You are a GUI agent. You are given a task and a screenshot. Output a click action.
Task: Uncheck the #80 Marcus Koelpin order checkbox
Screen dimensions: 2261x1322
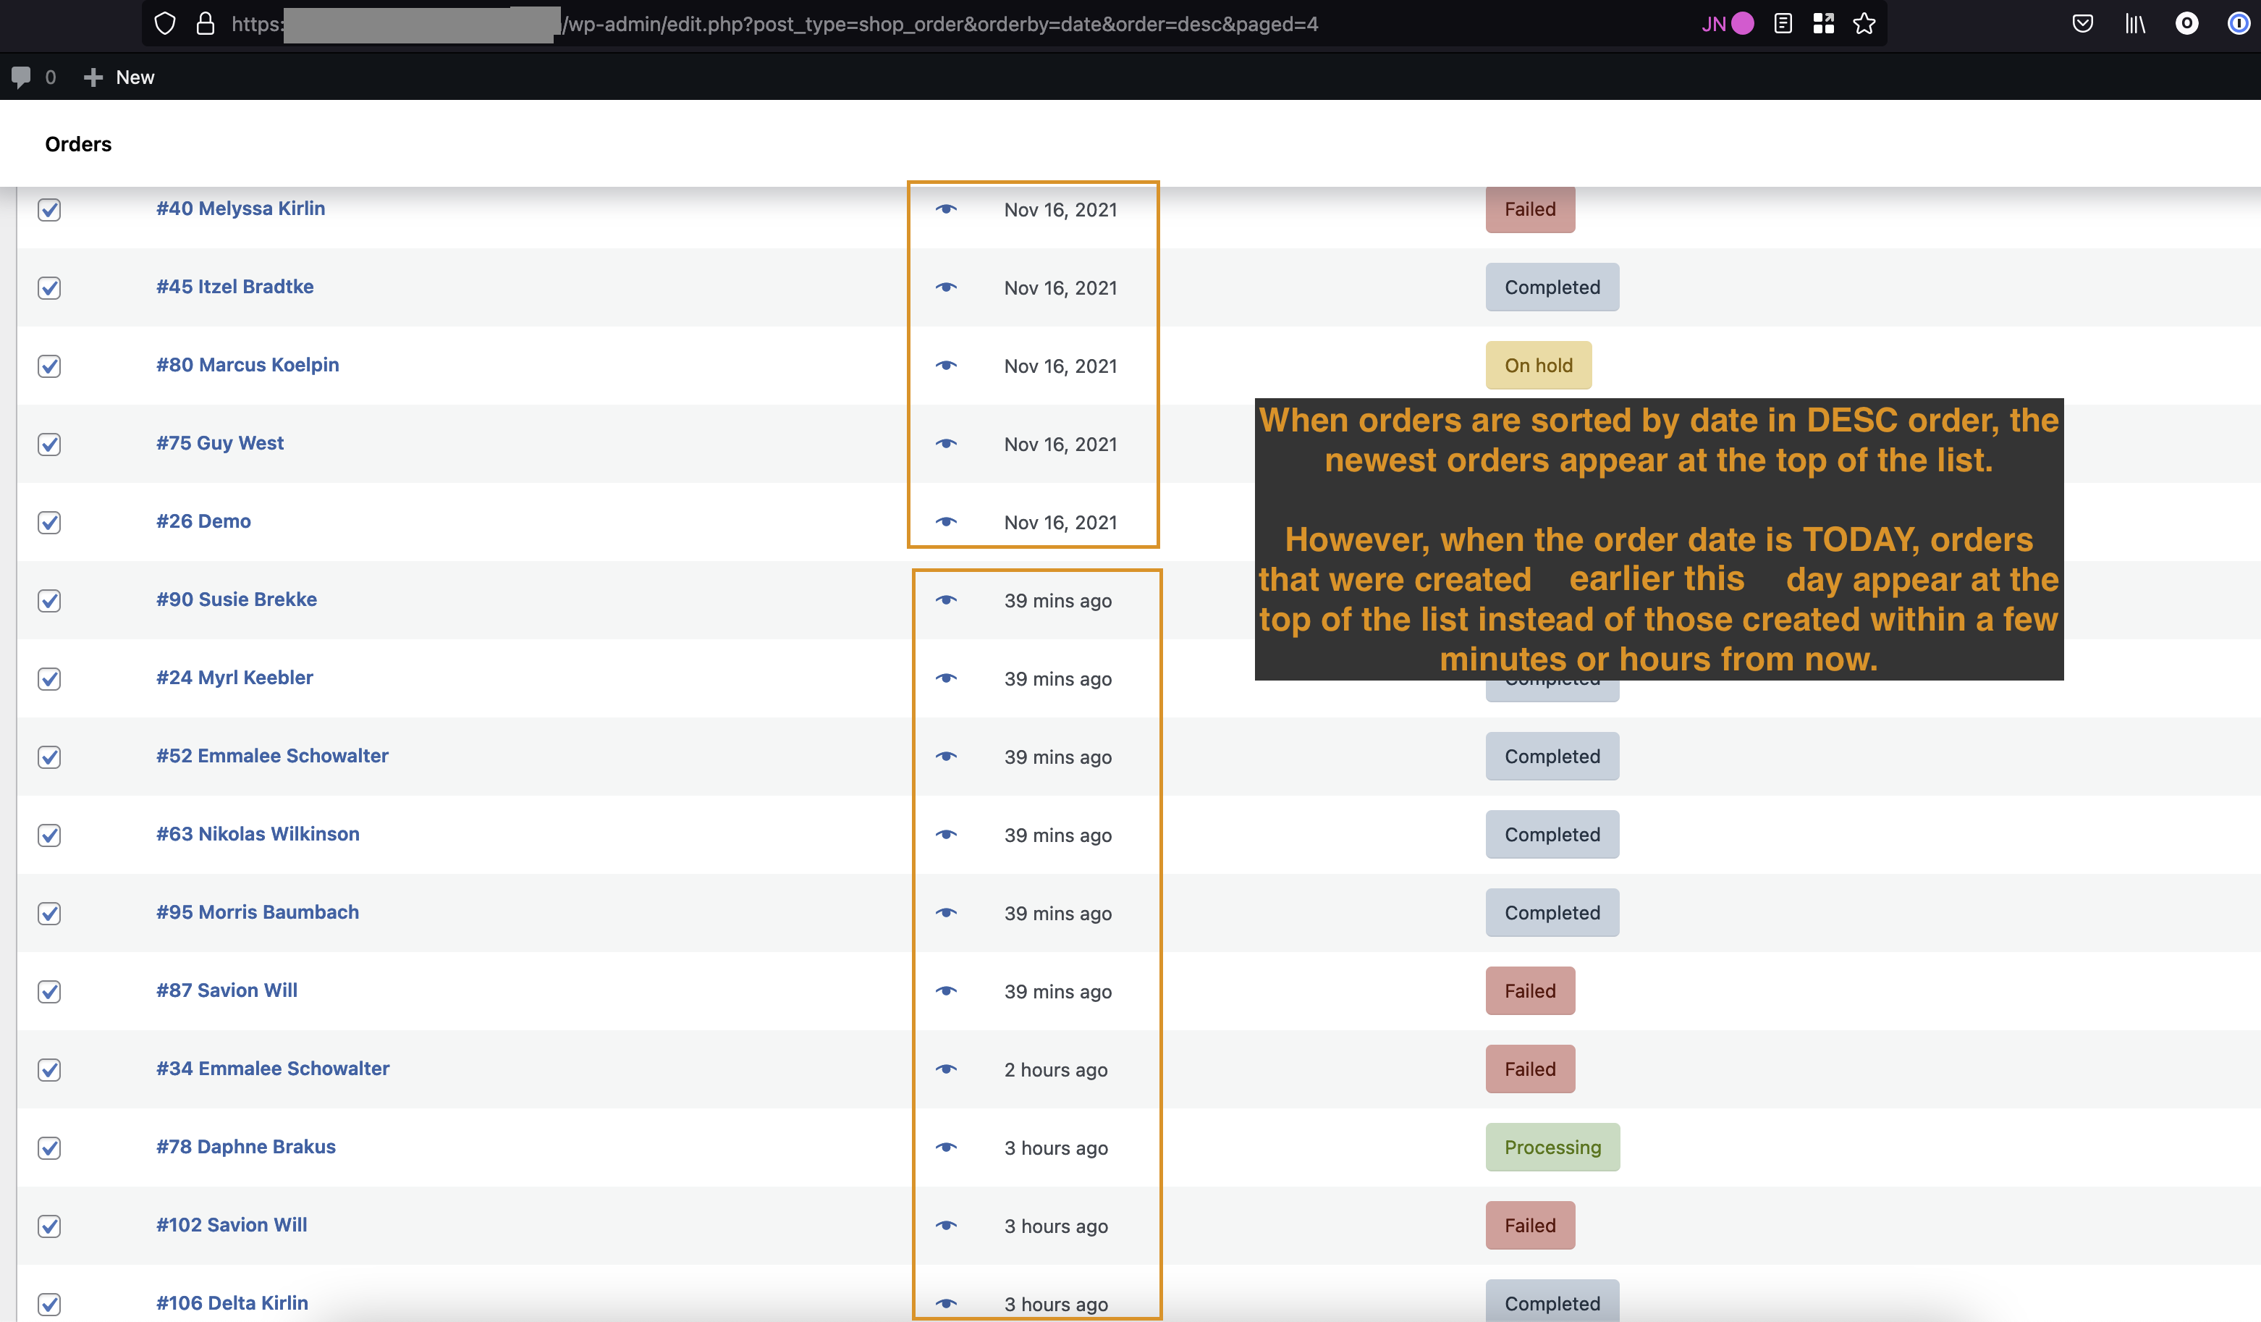tap(49, 366)
